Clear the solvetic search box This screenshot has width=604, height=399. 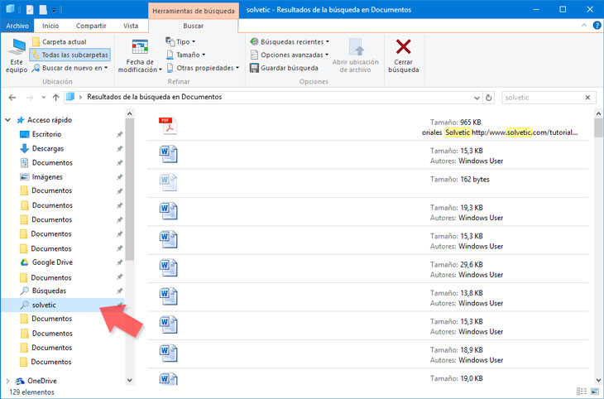click(x=587, y=98)
